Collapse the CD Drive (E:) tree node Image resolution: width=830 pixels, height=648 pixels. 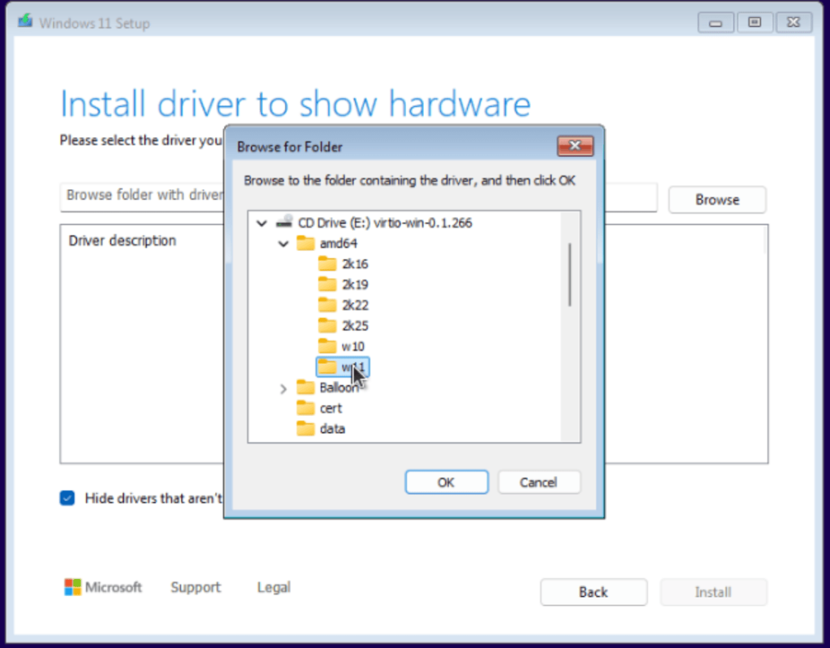pyautogui.click(x=262, y=223)
